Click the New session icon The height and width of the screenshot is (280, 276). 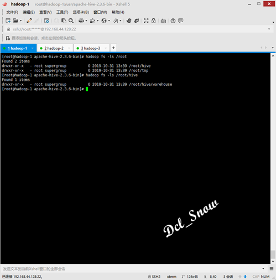point(8,20)
